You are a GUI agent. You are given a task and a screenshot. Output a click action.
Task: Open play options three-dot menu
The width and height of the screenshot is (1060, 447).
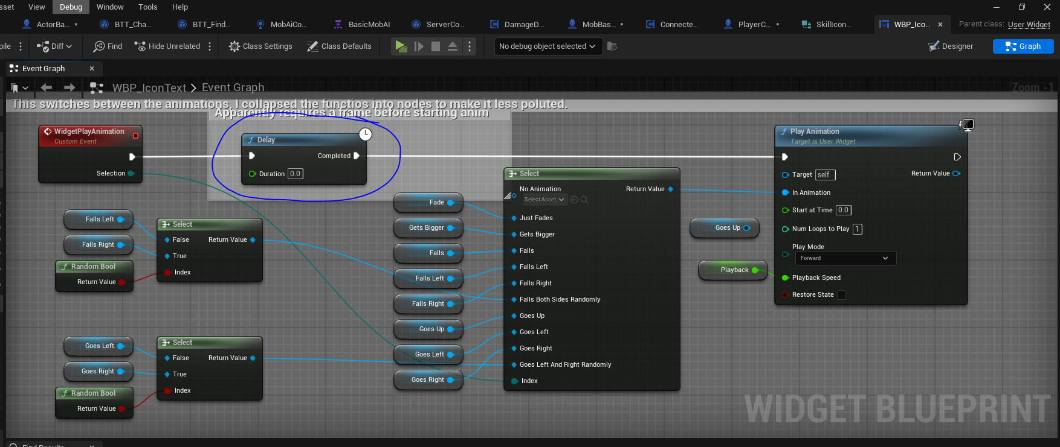click(470, 46)
